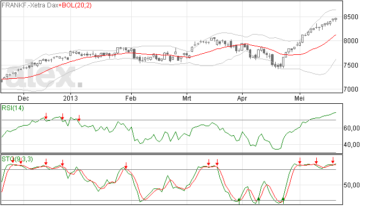Image resolution: width=368 pixels, height=206 pixels.
Task: Select the 7500 price axis label
Action: pyautogui.click(x=351, y=65)
